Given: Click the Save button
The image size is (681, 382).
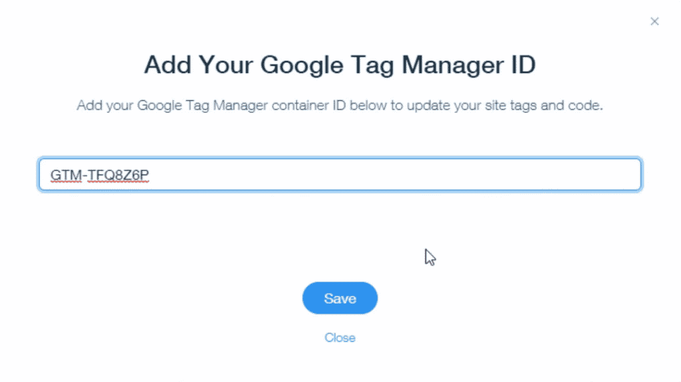Looking at the screenshot, I should (x=340, y=298).
